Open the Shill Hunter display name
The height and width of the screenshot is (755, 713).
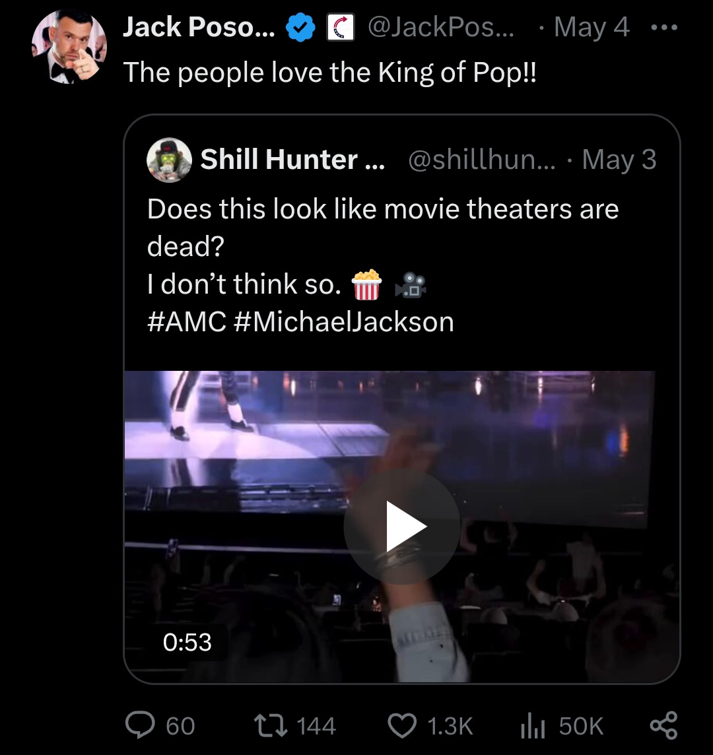click(292, 159)
